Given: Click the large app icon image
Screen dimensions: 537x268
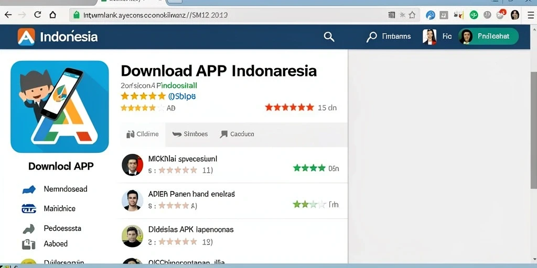Looking at the screenshot, I should point(60,107).
